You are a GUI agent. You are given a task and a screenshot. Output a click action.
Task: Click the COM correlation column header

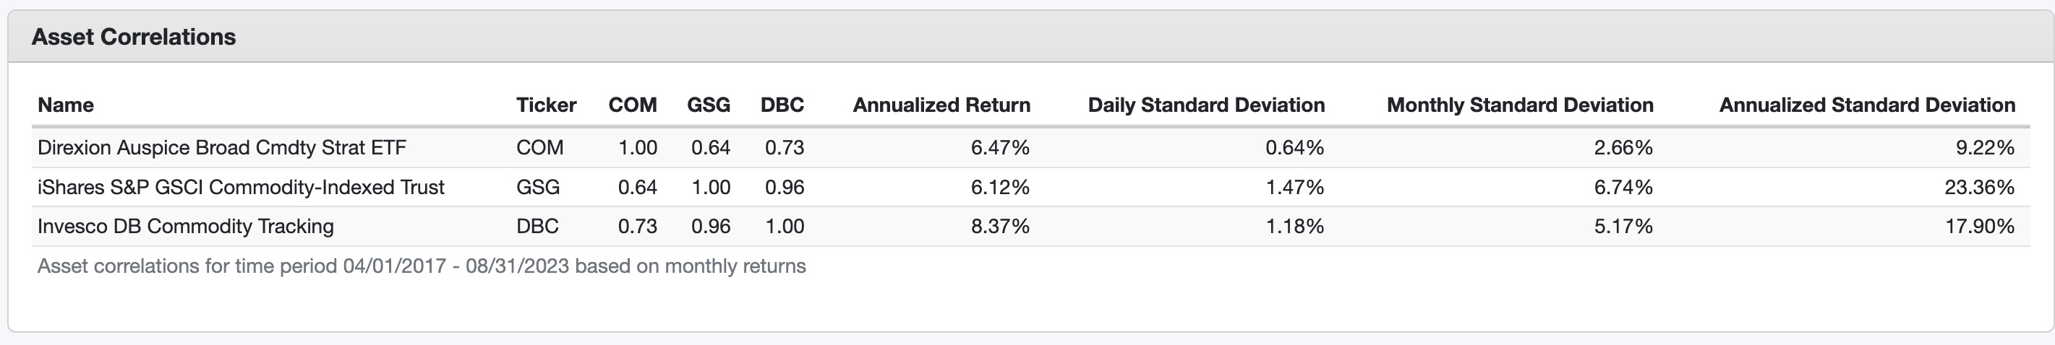(633, 105)
